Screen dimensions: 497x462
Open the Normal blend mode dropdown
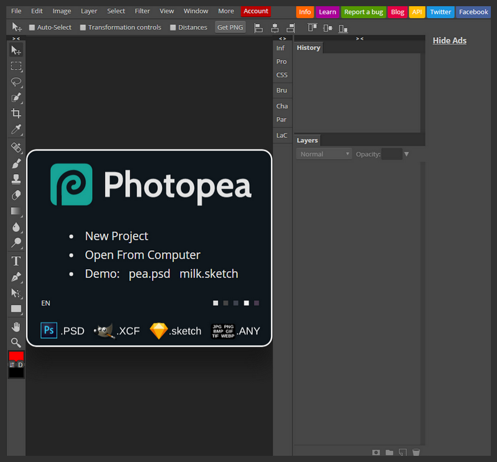click(x=324, y=153)
